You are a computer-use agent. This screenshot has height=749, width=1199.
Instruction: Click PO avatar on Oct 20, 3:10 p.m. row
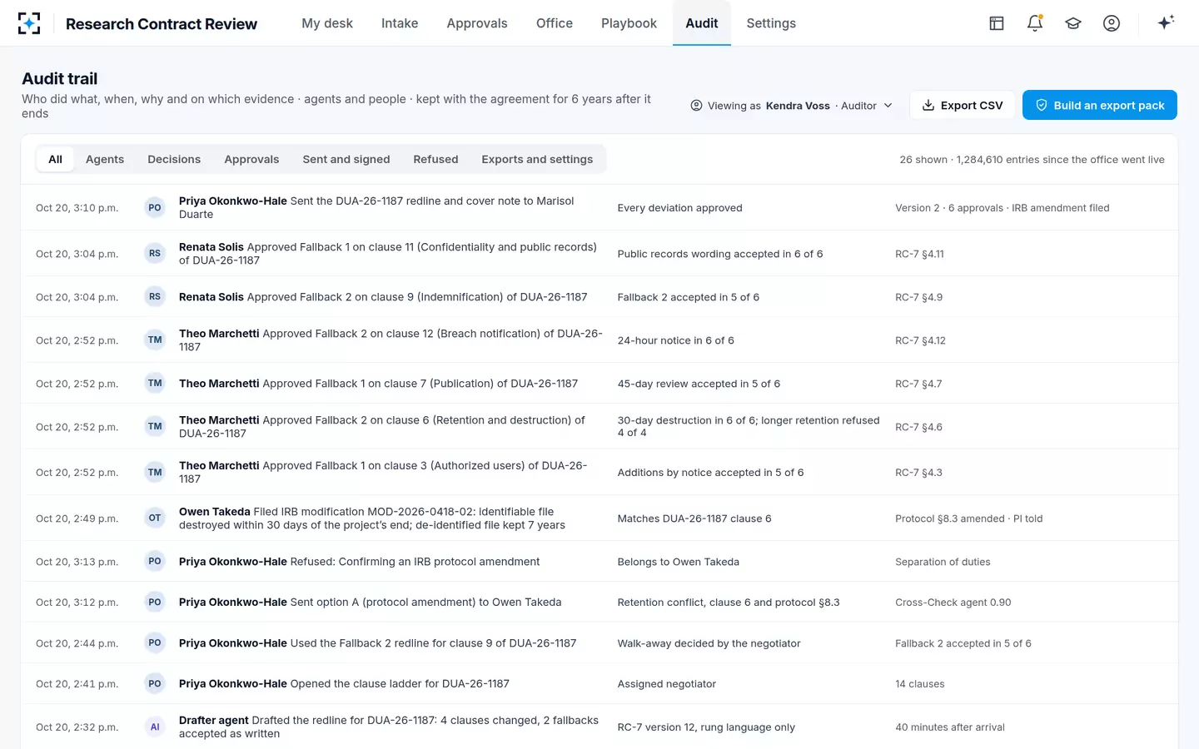(155, 208)
